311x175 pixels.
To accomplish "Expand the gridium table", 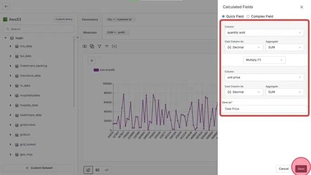I will [10, 135].
